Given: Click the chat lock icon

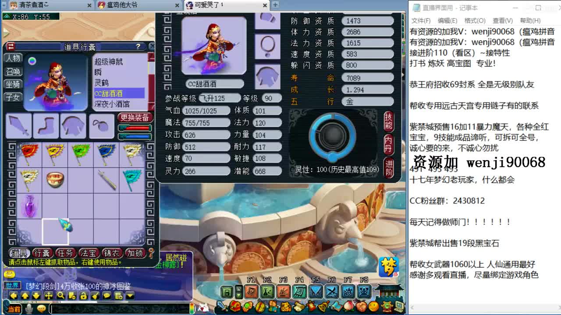Looking at the screenshot, I should coord(84,296).
